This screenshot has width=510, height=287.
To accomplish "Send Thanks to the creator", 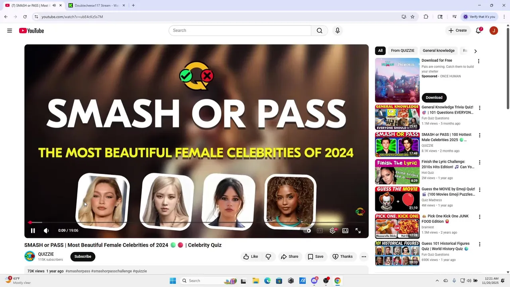I will point(343,257).
